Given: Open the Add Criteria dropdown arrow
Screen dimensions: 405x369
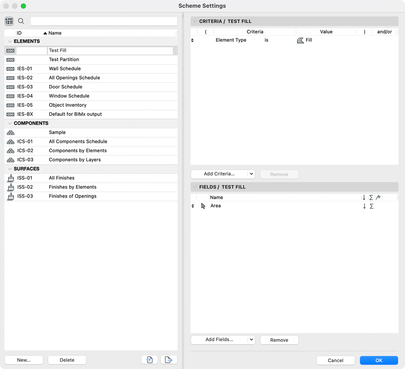Looking at the screenshot, I should [x=251, y=174].
